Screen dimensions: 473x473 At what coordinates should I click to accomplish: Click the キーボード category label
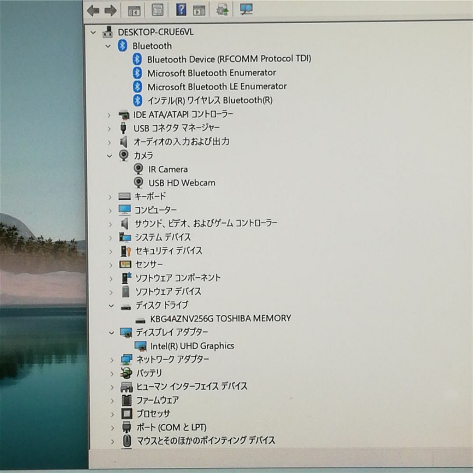(x=150, y=196)
